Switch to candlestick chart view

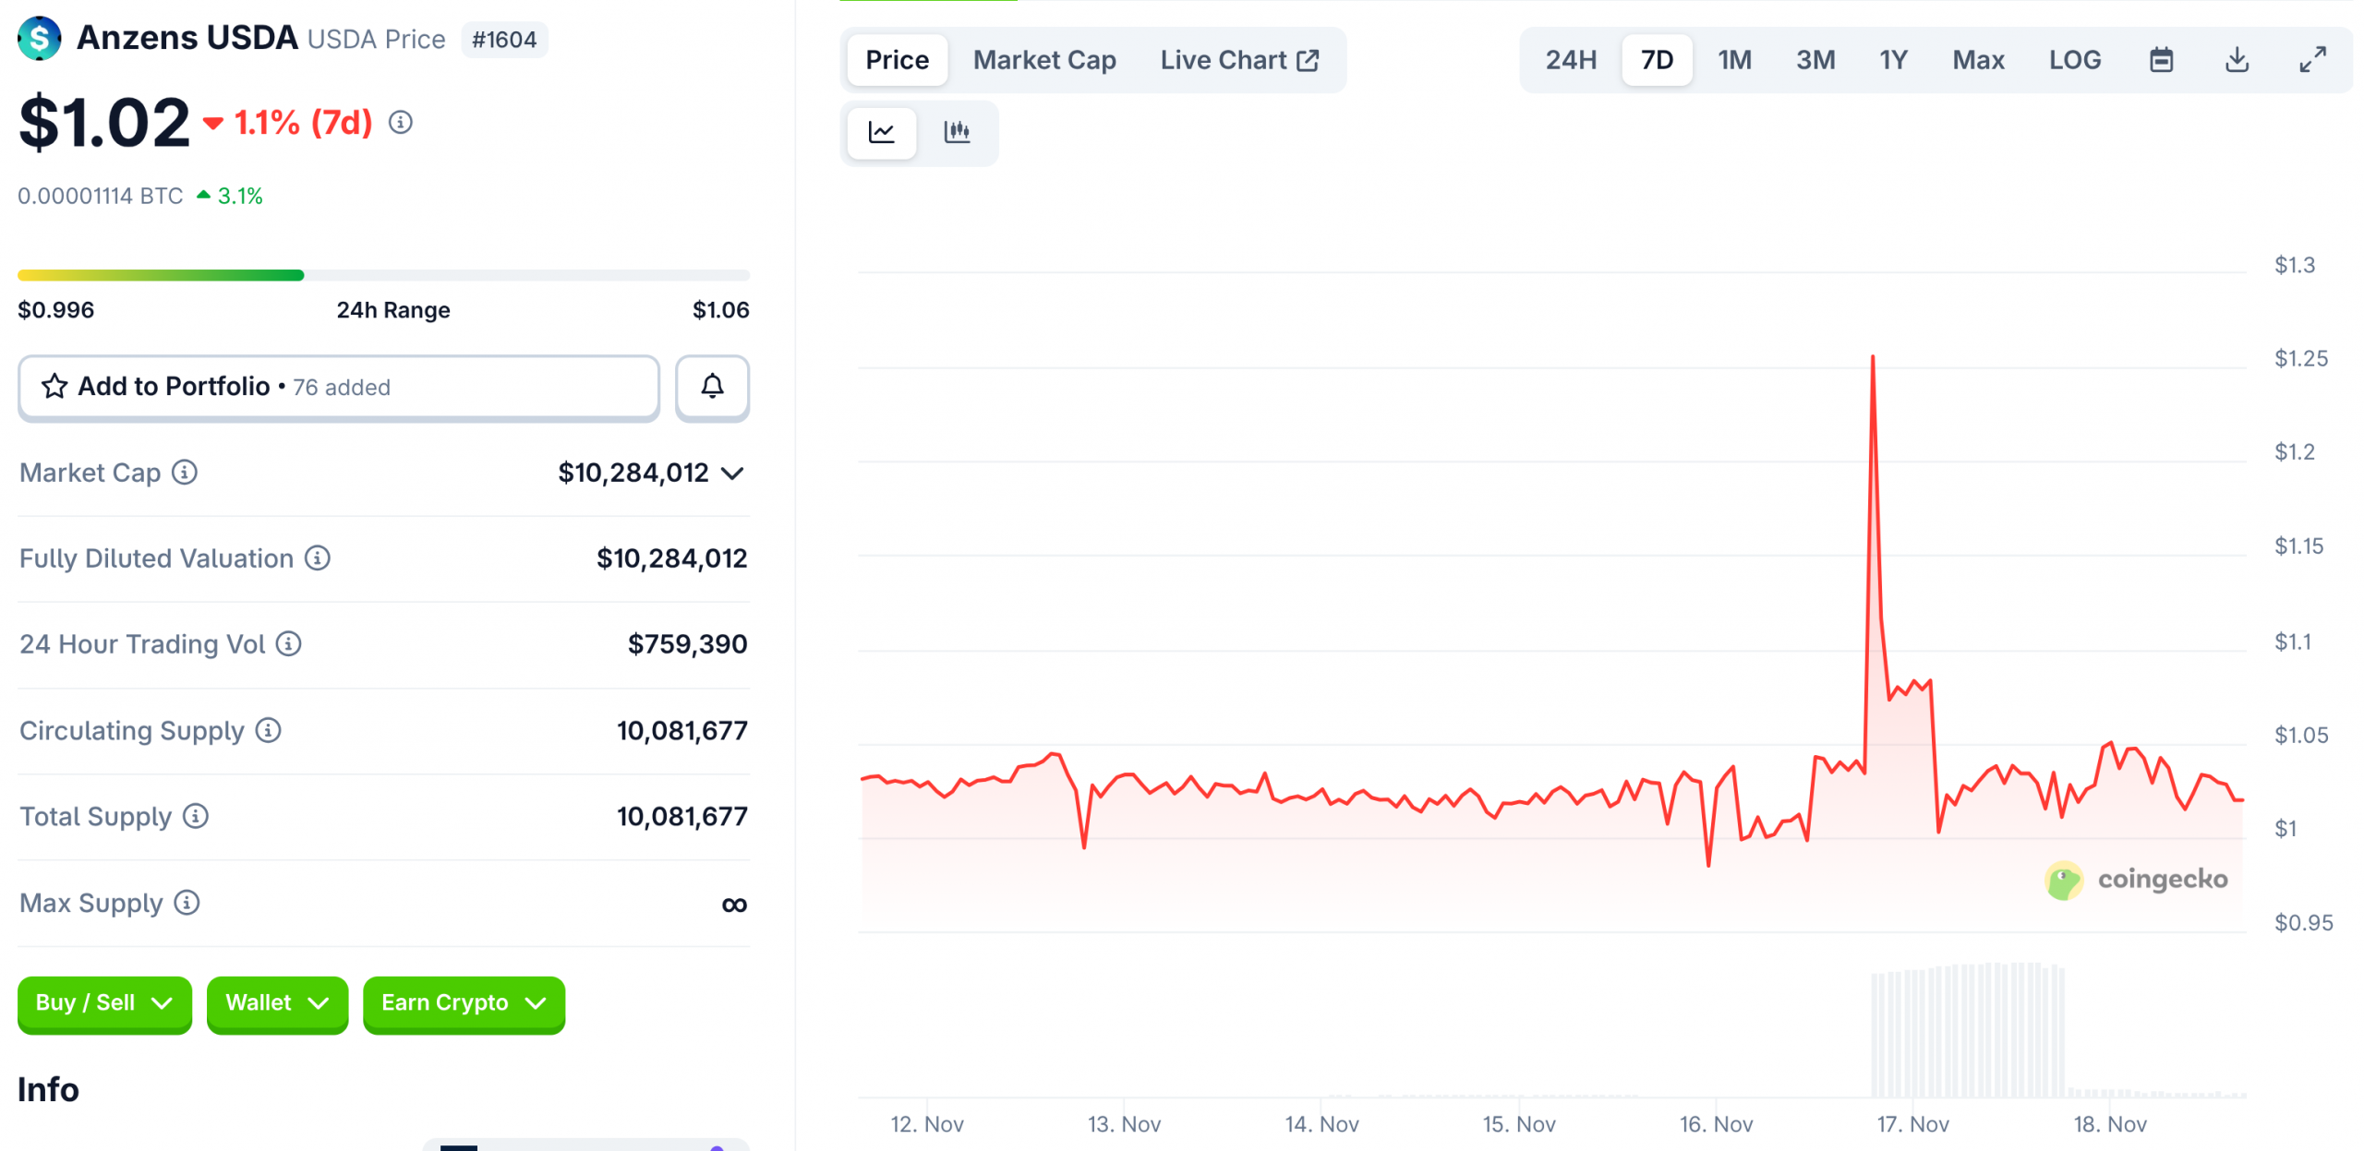tap(956, 132)
